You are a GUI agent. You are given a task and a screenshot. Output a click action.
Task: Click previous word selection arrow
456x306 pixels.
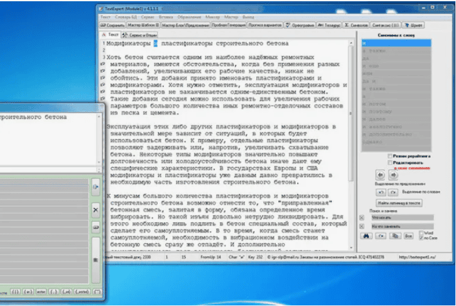[x=381, y=192]
